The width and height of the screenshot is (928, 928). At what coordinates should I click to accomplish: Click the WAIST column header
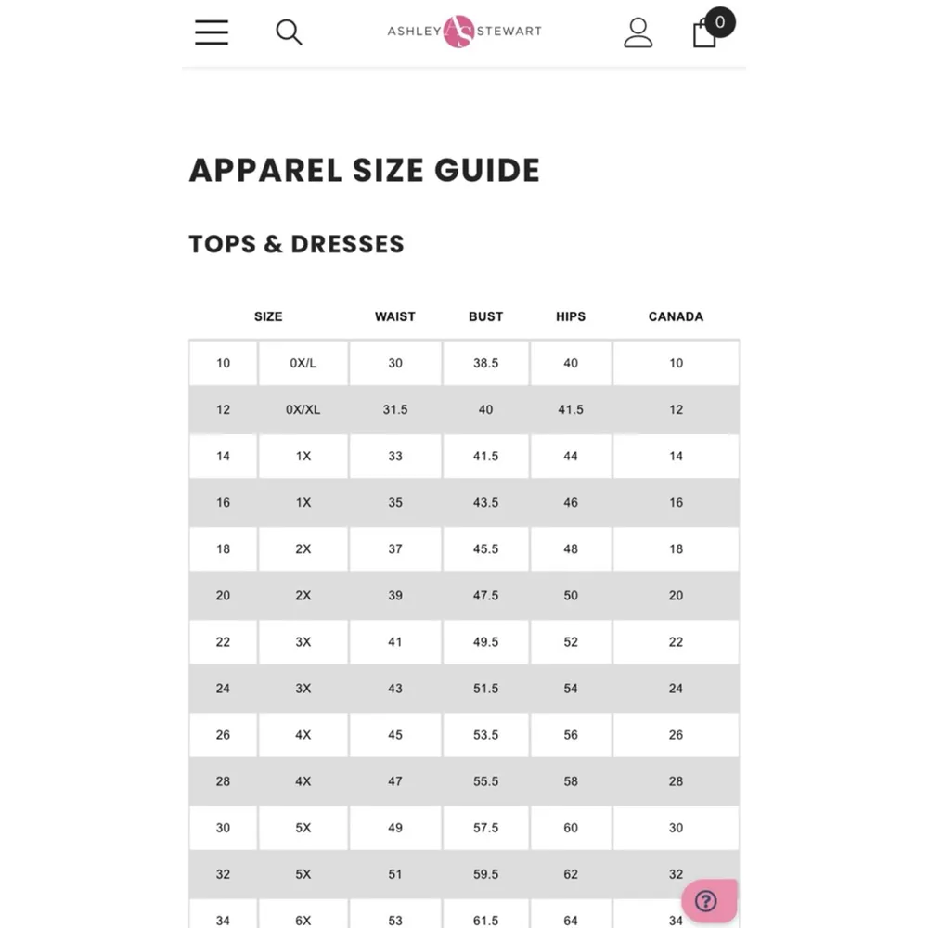(x=395, y=316)
